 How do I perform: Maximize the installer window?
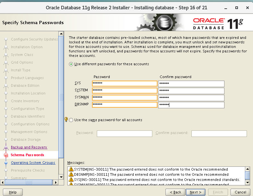click(237, 8)
